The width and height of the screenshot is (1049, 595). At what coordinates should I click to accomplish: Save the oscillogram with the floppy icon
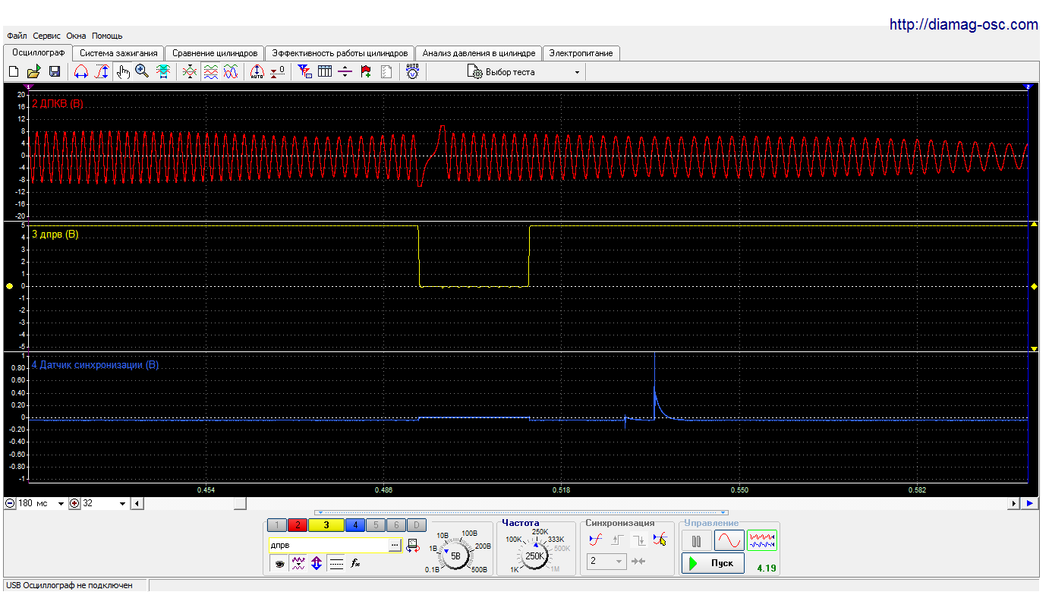54,72
